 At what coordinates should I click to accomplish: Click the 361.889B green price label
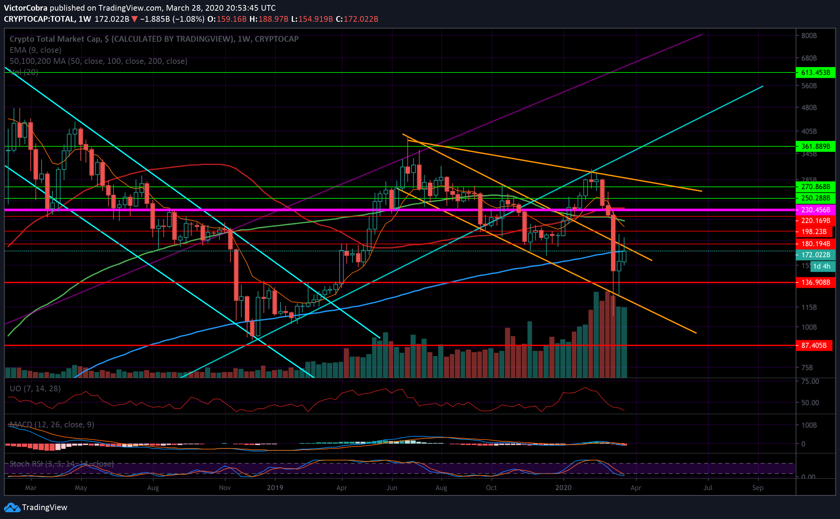click(x=816, y=146)
